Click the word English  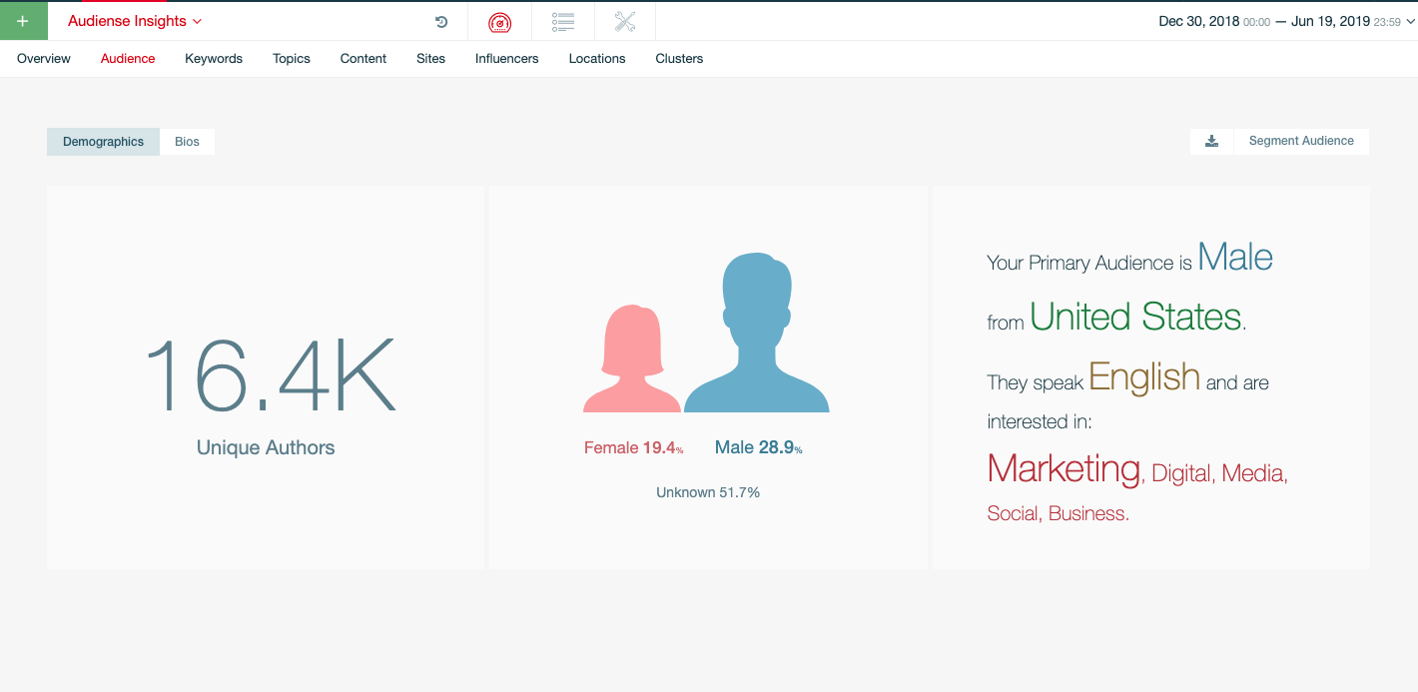[1144, 376]
